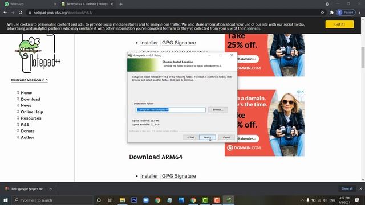
Task: Click Cancel in Notepad++ setup dialog
Action: click(x=226, y=137)
